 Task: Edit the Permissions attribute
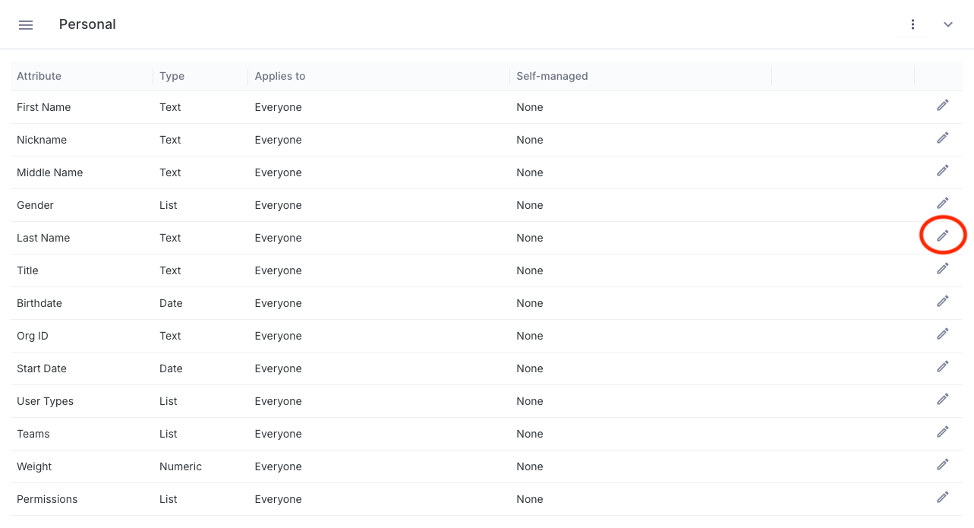point(943,497)
